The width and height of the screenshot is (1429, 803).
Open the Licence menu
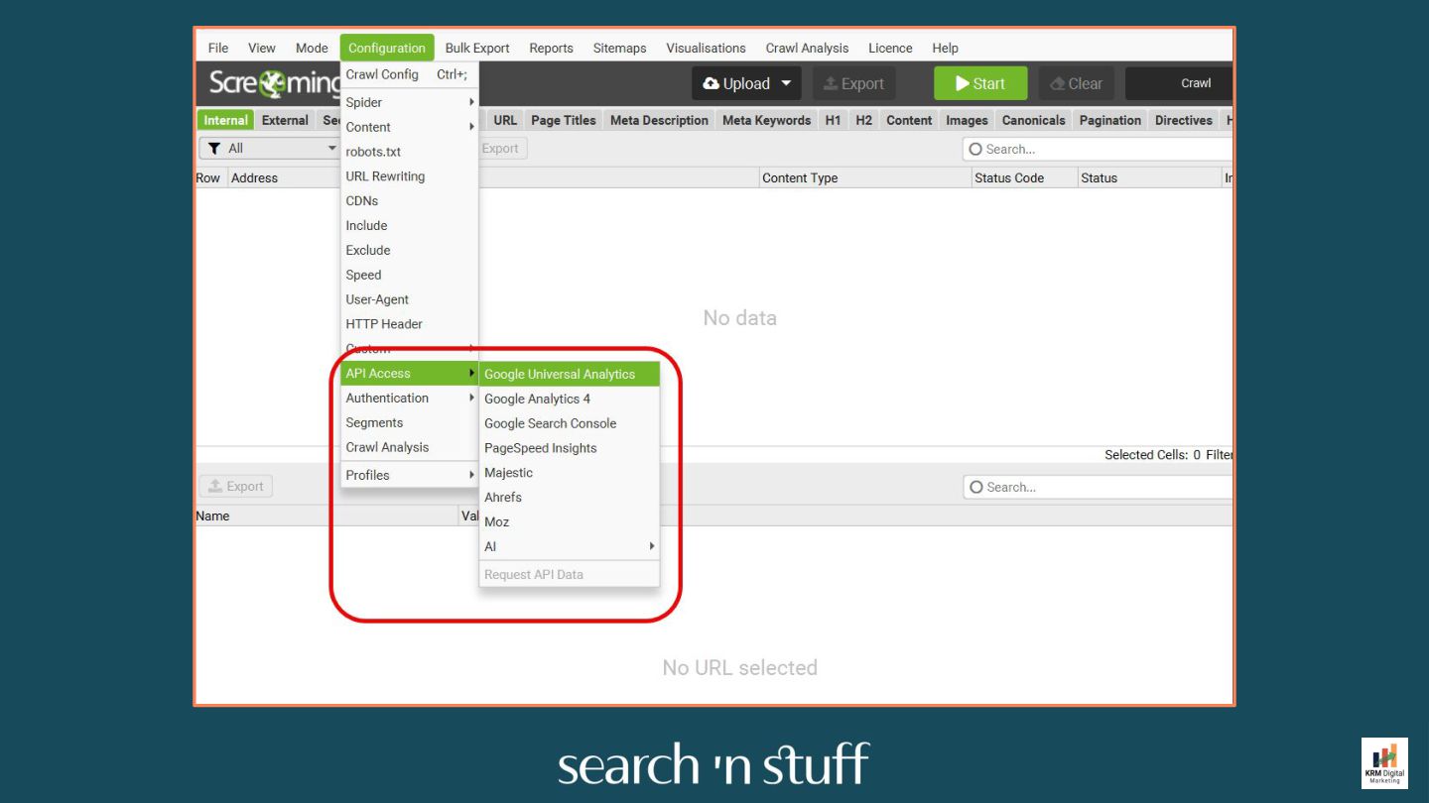(890, 48)
